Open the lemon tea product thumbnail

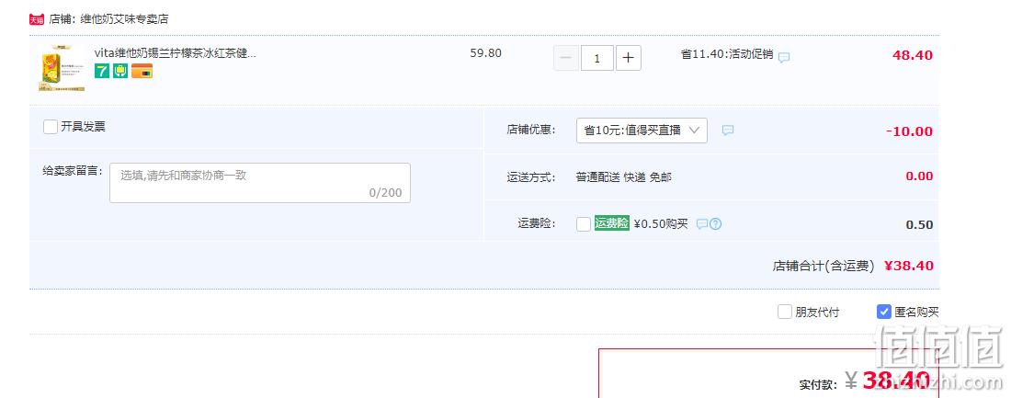pyautogui.click(x=62, y=68)
